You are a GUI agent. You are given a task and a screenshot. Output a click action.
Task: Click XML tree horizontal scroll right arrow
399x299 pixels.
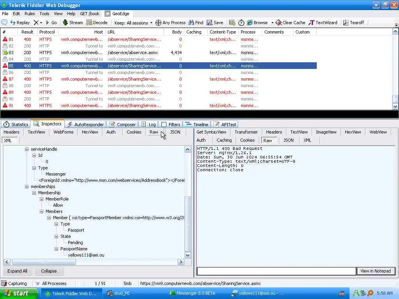[181, 262]
